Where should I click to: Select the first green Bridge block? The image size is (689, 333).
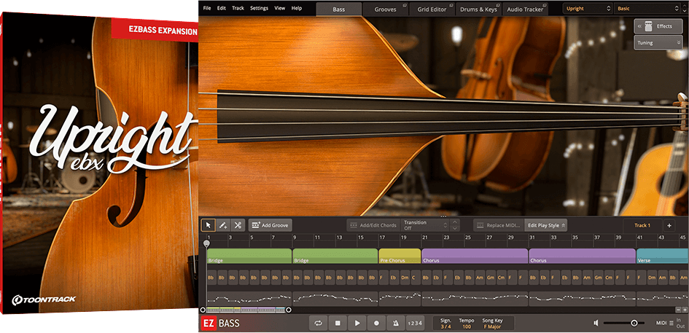click(249, 256)
